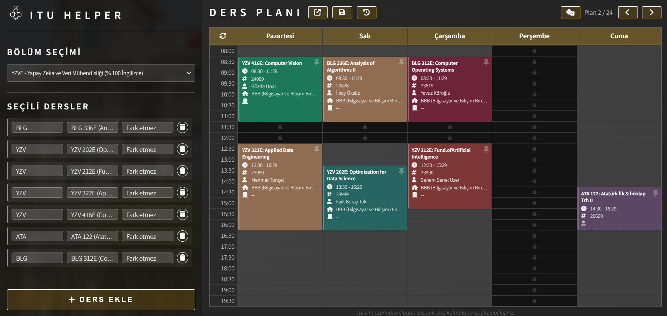
Task: Open the YZV 202E course dropdown
Action: click(x=92, y=149)
